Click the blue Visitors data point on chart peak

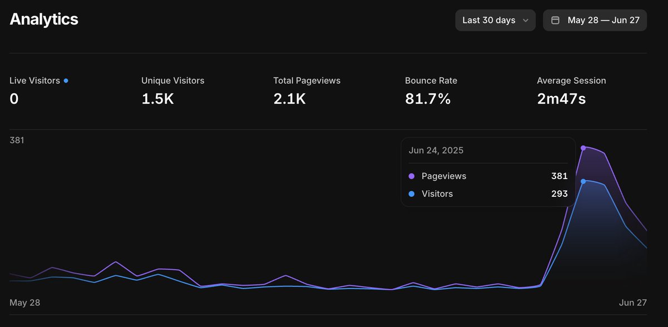coord(583,181)
